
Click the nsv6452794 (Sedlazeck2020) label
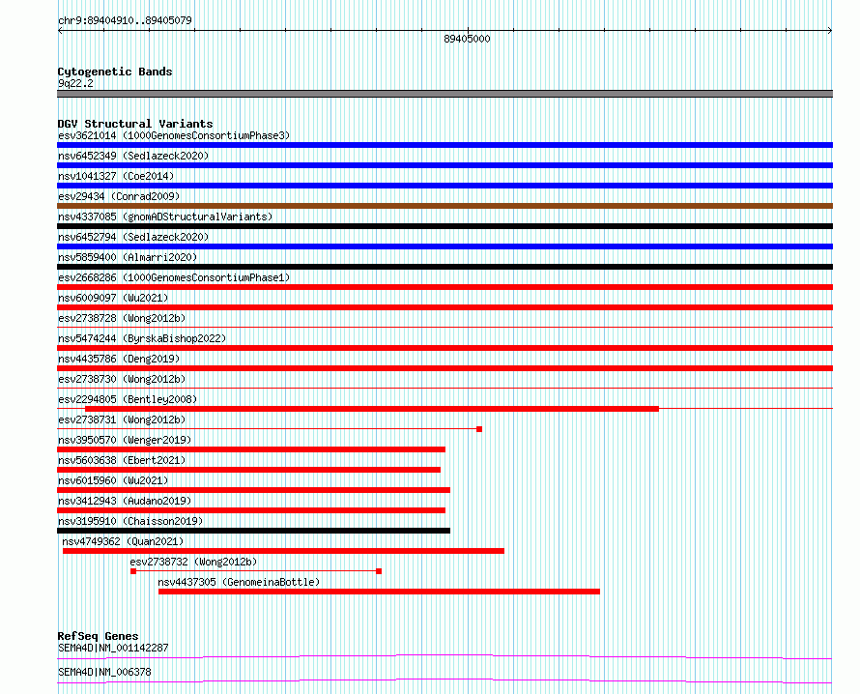click(x=133, y=237)
